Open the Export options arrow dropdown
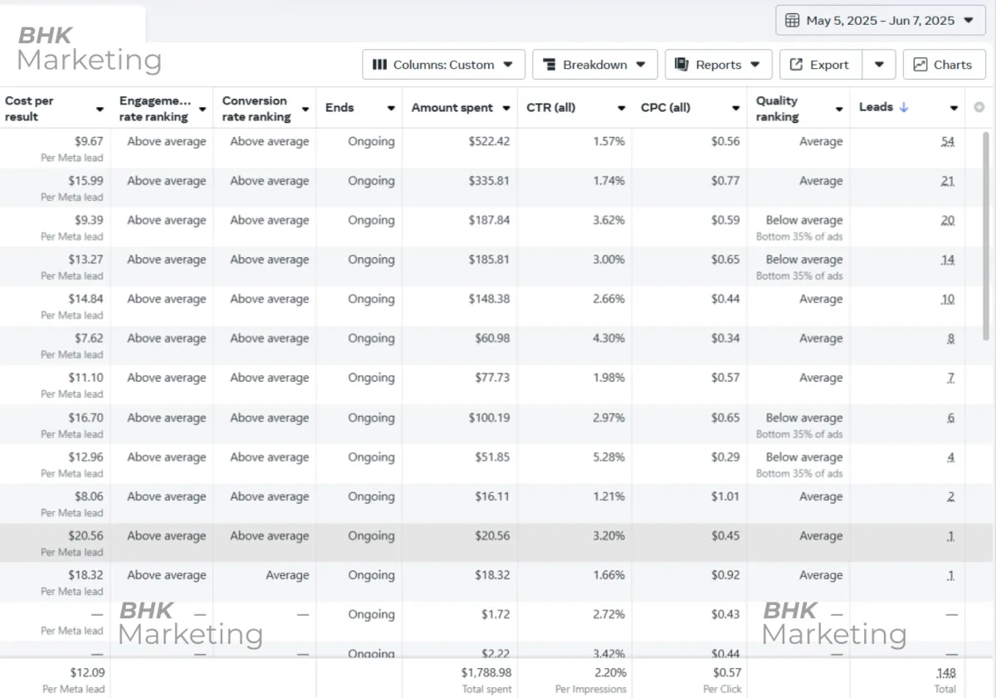The height and width of the screenshot is (698, 996). pos(879,65)
